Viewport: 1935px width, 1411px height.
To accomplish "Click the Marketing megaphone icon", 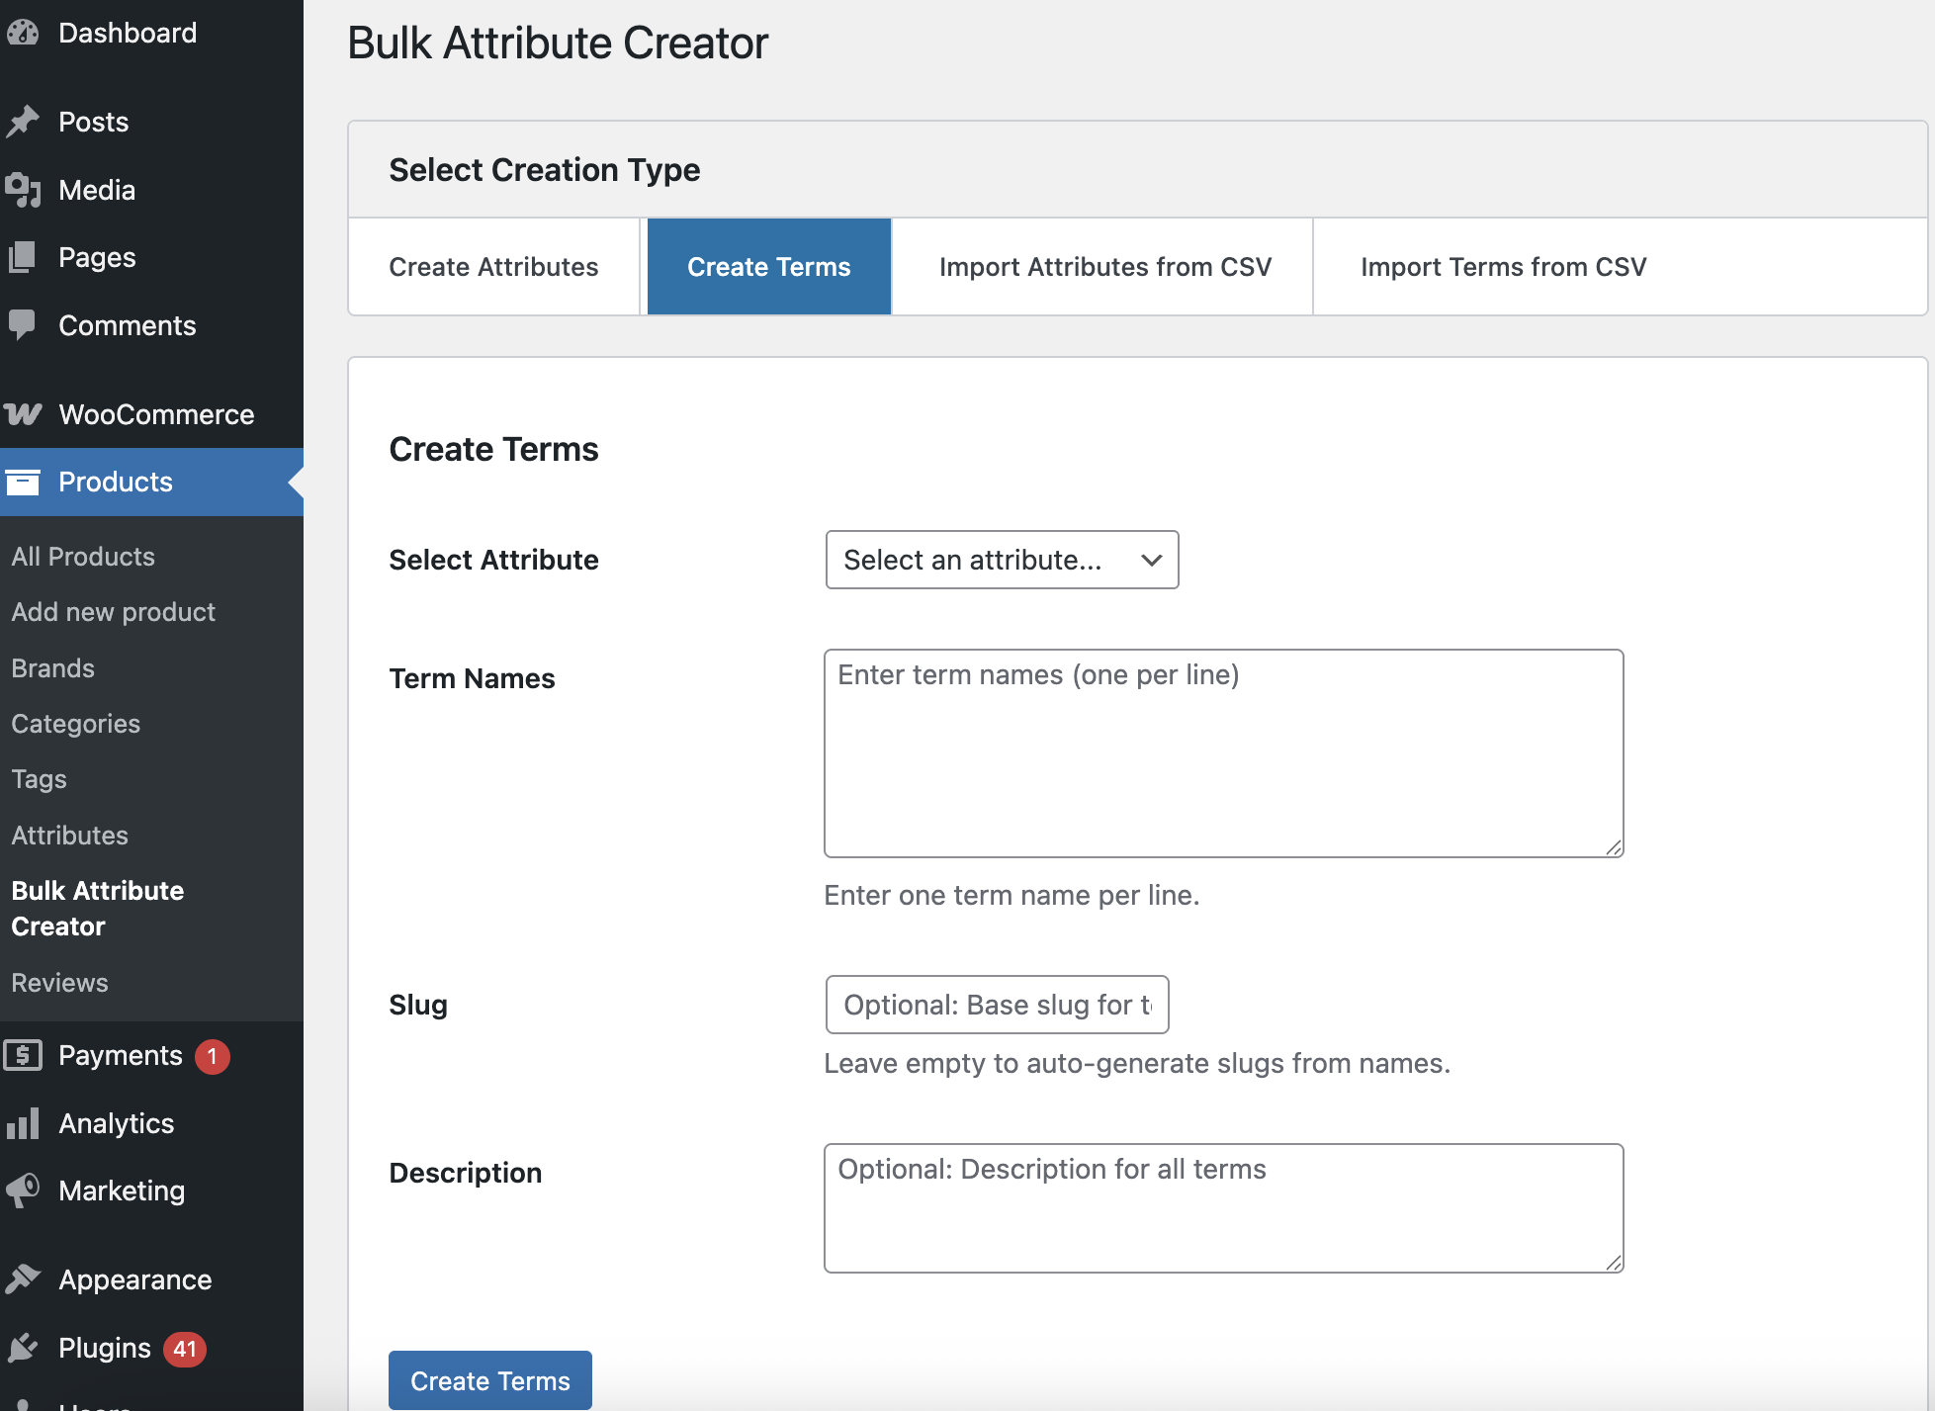I will (x=23, y=1191).
